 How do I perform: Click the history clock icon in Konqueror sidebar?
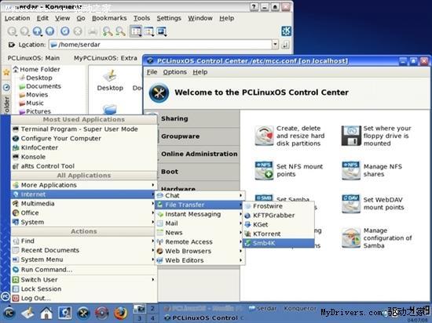(x=6, y=88)
